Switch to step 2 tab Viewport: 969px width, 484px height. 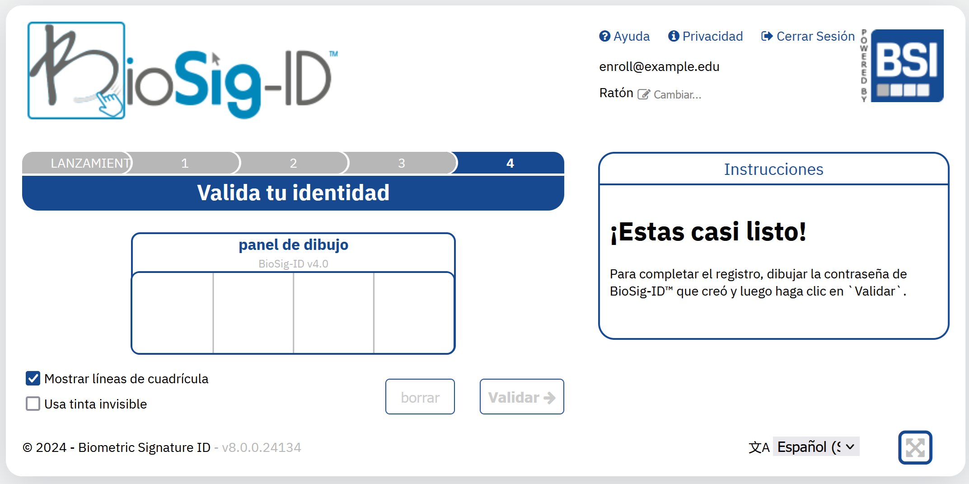pyautogui.click(x=293, y=163)
